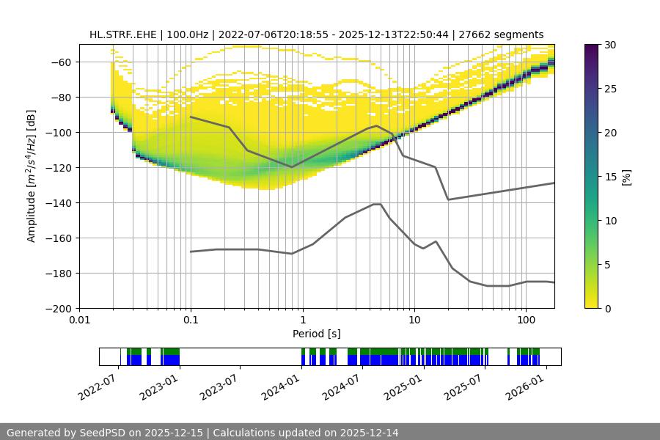Click the colorbar tick value 15
Viewport: 660px width, 440px height.
pos(607,177)
